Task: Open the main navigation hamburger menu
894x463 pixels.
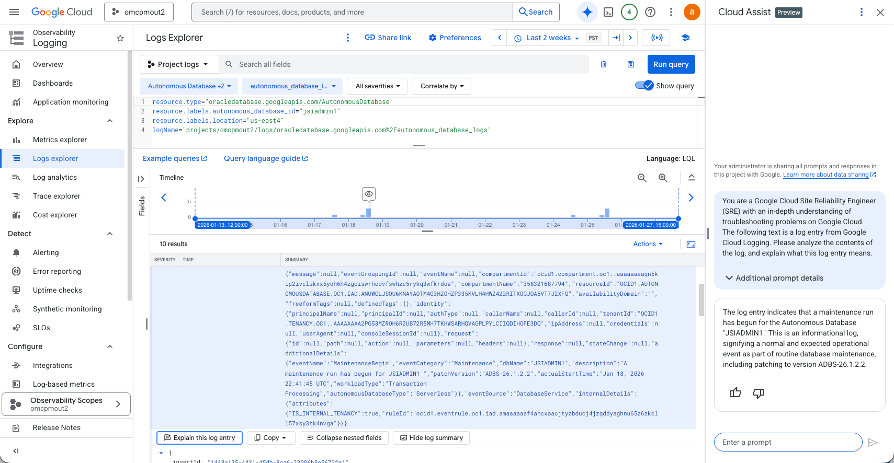Action: (x=14, y=12)
